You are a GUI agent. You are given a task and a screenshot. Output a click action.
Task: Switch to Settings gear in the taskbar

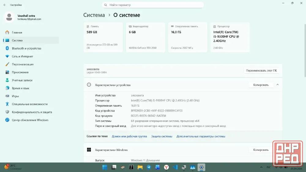tap(201, 167)
